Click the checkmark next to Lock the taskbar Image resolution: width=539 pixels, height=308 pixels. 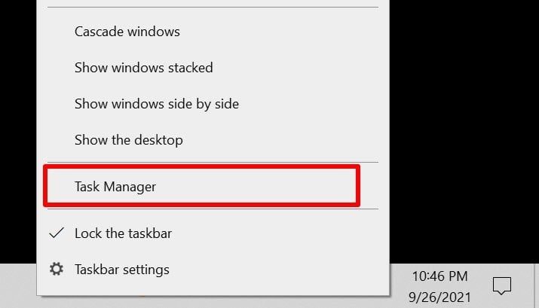click(x=57, y=233)
